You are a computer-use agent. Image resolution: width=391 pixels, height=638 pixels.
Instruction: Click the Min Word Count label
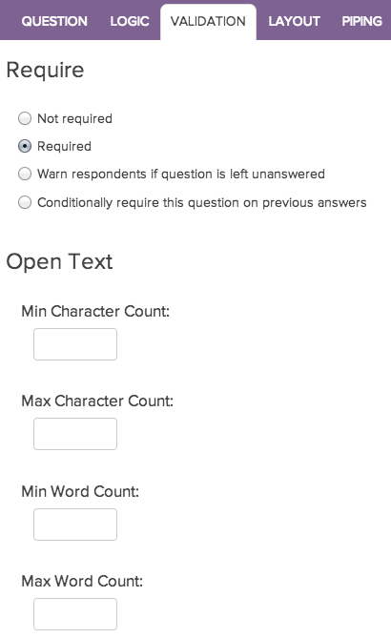[80, 491]
